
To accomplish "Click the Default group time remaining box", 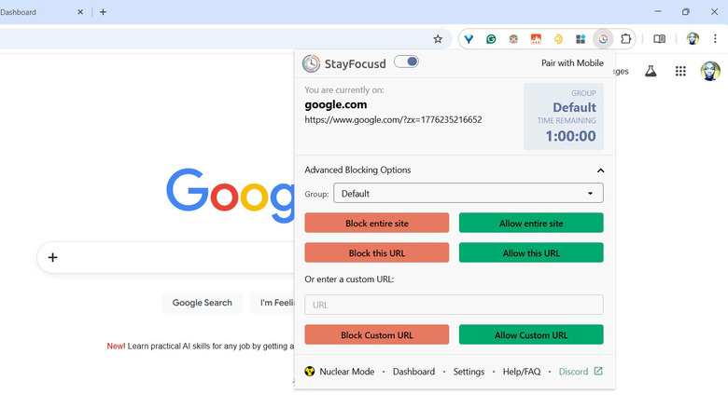I will (564, 116).
